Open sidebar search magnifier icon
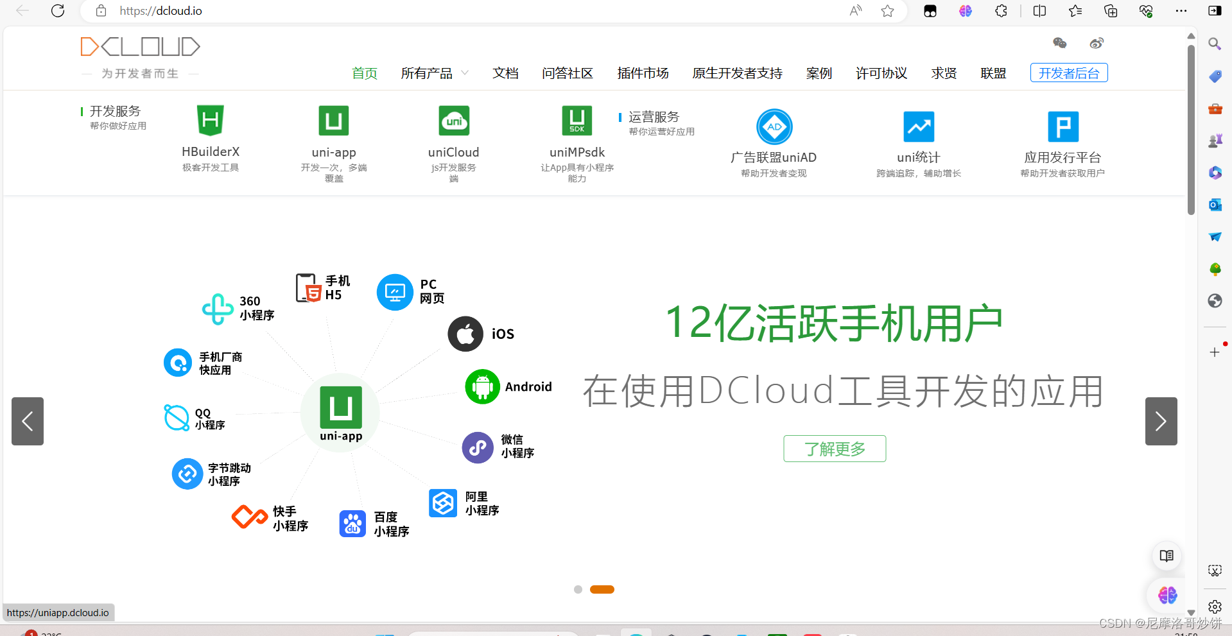Viewport: 1232px width, 636px height. click(x=1215, y=44)
